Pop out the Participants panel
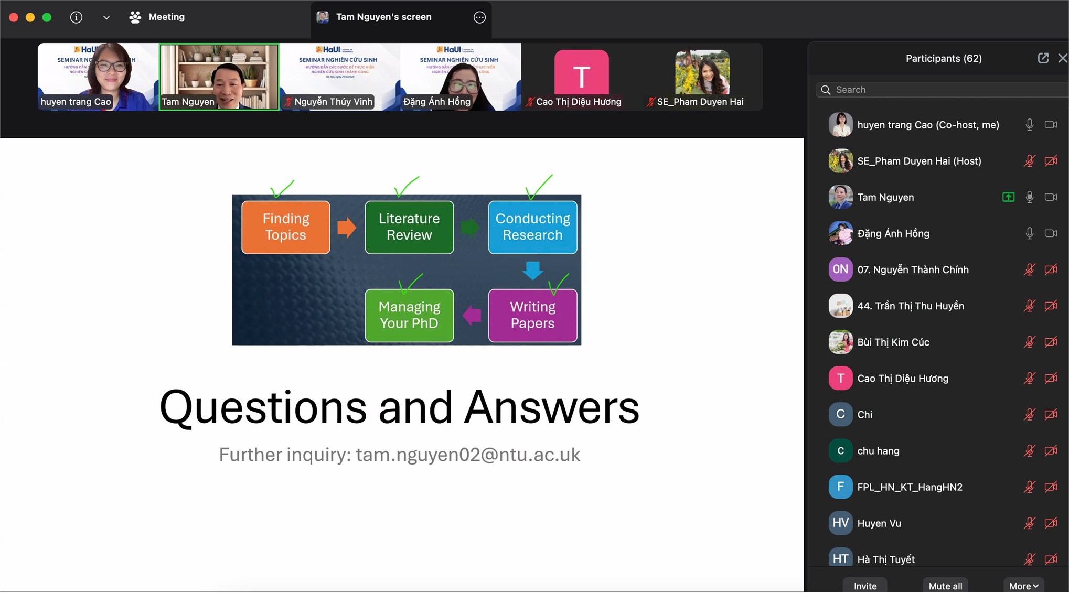 tap(1043, 58)
